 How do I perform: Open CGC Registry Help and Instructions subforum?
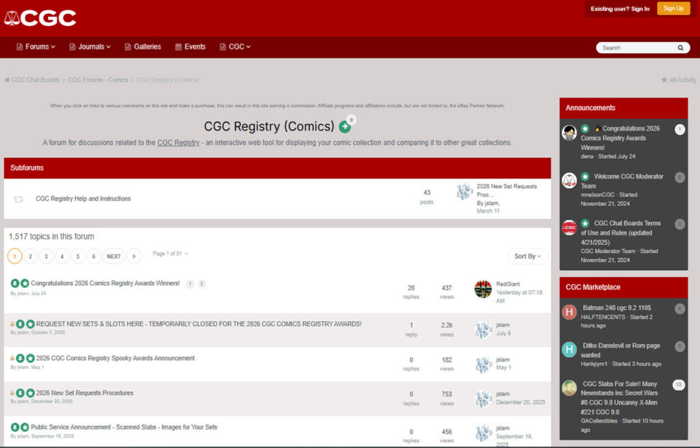83,199
